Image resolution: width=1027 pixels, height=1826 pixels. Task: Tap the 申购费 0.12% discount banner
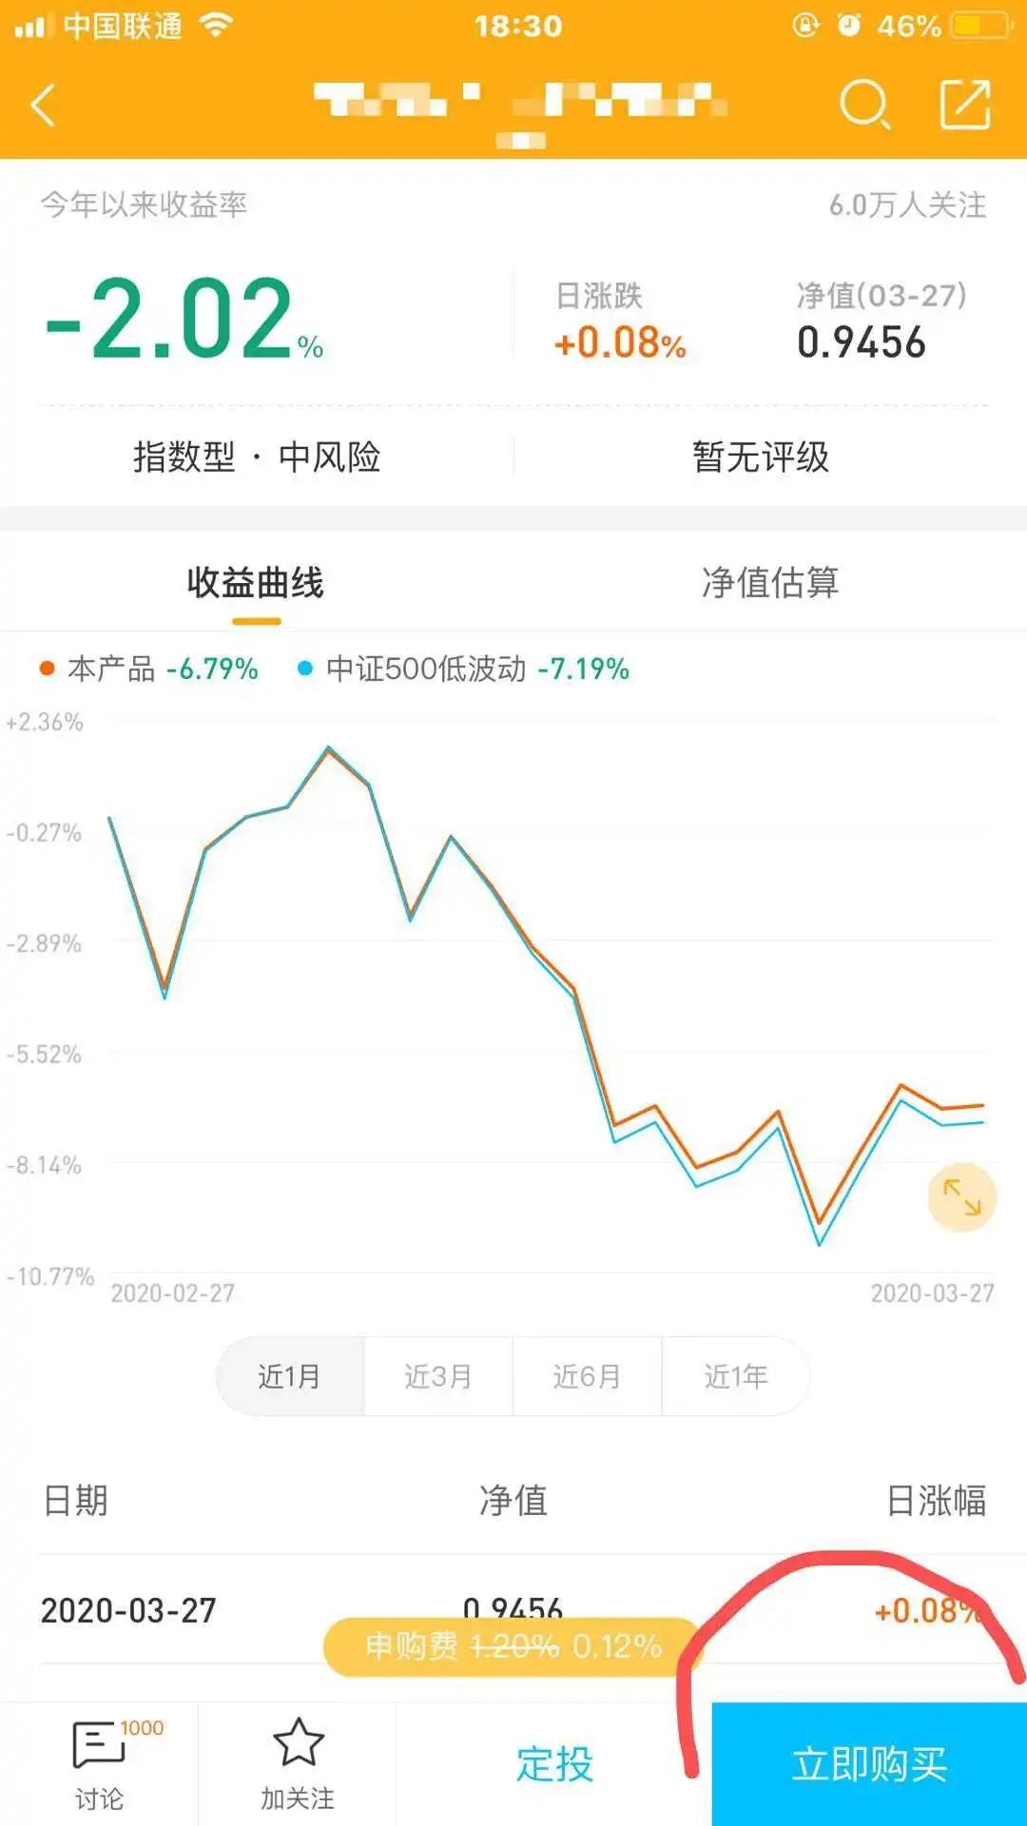pyautogui.click(x=513, y=1646)
